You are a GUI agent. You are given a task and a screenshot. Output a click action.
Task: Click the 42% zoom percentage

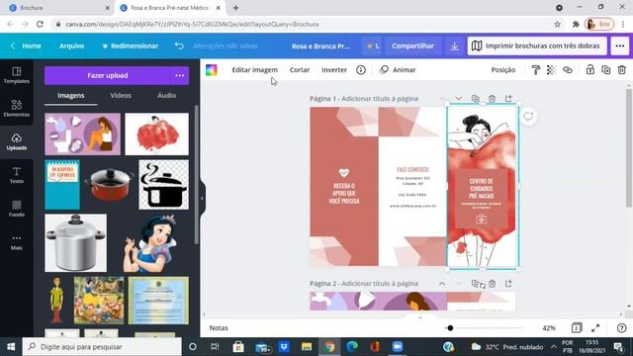549,328
